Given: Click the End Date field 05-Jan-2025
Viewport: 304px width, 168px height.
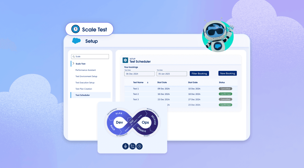Looking at the screenshot, I should [172, 74].
